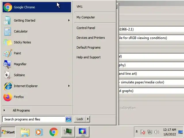This screenshot has width=184, height=138.
Task: Open the speaker volume tray icon
Action: (156, 132)
